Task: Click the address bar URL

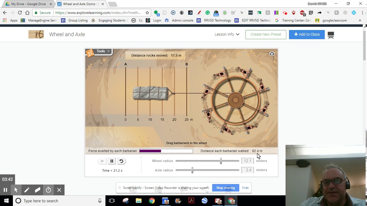Action: (98, 13)
